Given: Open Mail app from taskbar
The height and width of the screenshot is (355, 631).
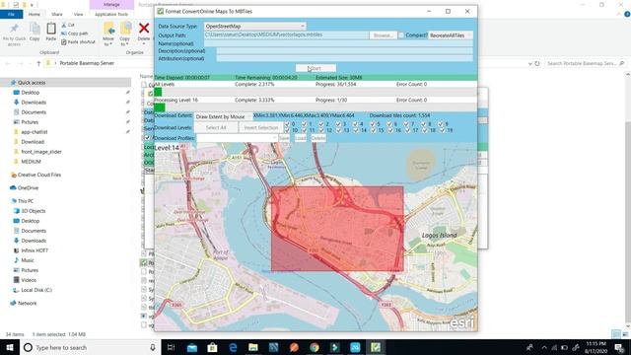Looking at the screenshot, I should click(x=191, y=347).
